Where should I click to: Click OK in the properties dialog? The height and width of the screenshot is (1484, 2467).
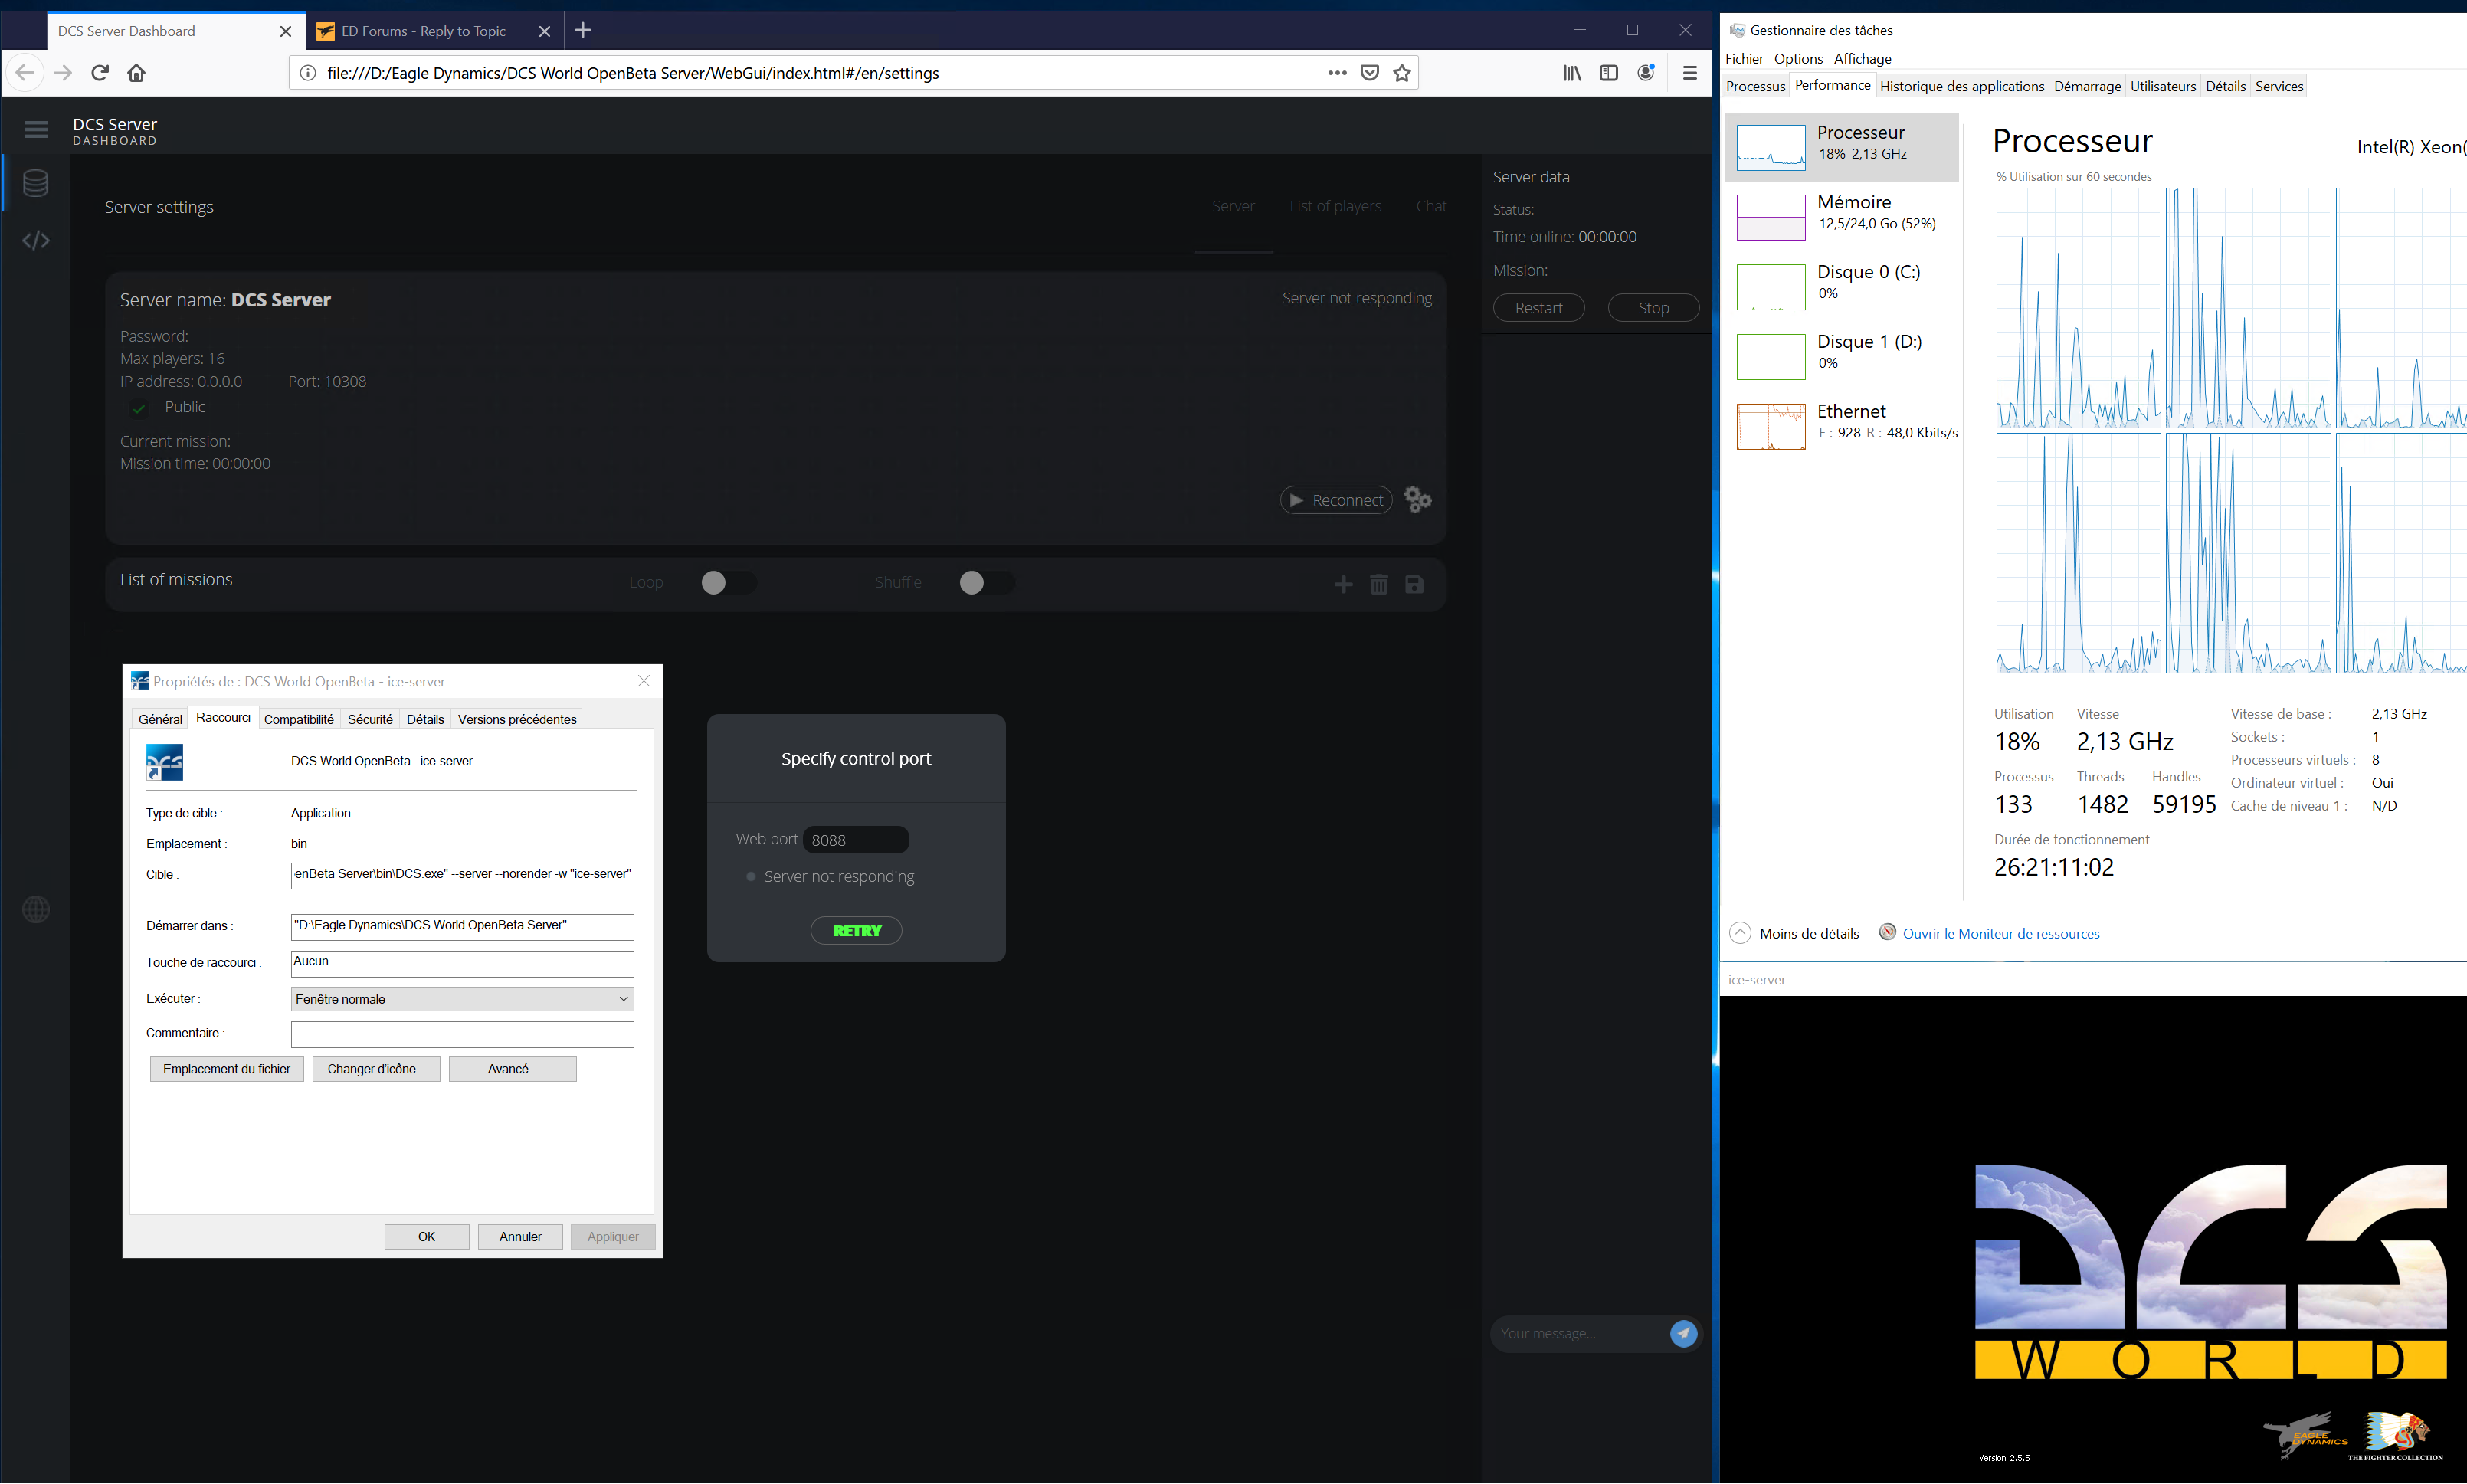click(427, 1237)
